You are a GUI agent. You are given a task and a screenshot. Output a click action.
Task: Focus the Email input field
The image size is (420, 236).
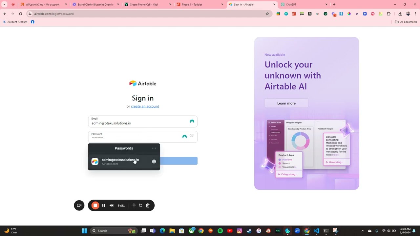tap(143, 121)
